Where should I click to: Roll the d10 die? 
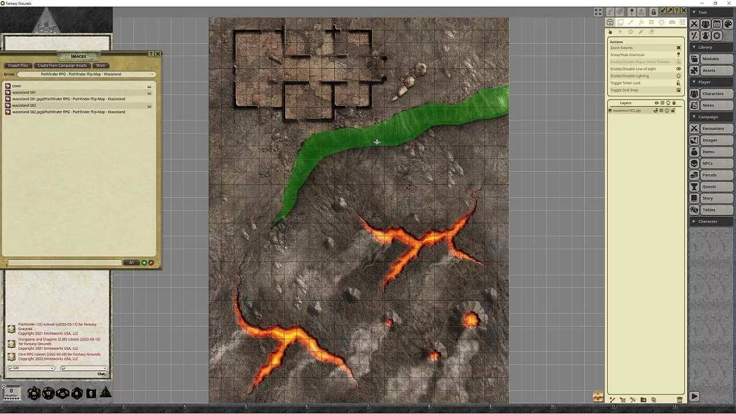click(63, 393)
